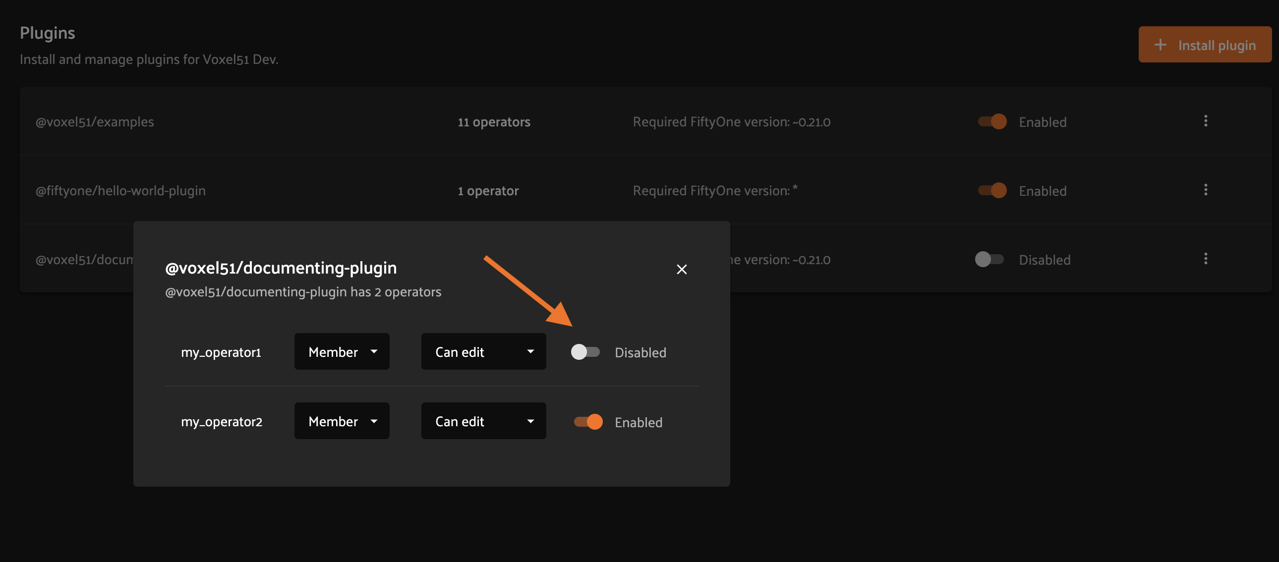Open the kebab menu for @voxel51/examples
This screenshot has width=1279, height=562.
click(x=1206, y=121)
